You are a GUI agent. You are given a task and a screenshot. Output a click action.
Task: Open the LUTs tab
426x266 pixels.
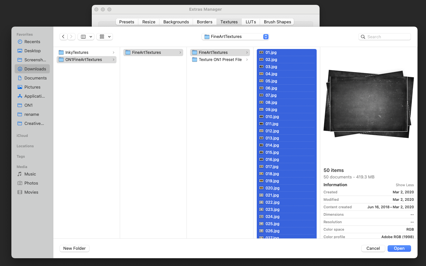coord(250,22)
